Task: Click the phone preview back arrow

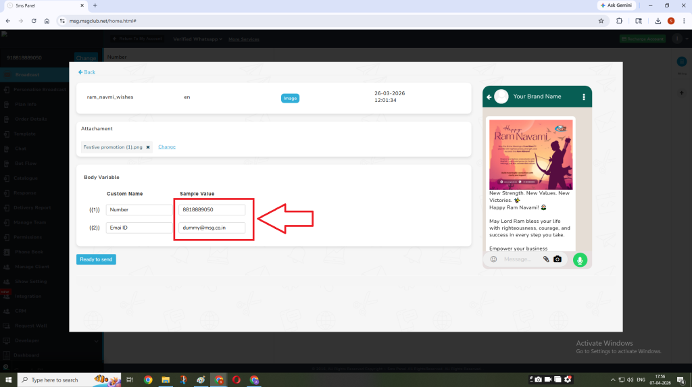Action: (489, 97)
